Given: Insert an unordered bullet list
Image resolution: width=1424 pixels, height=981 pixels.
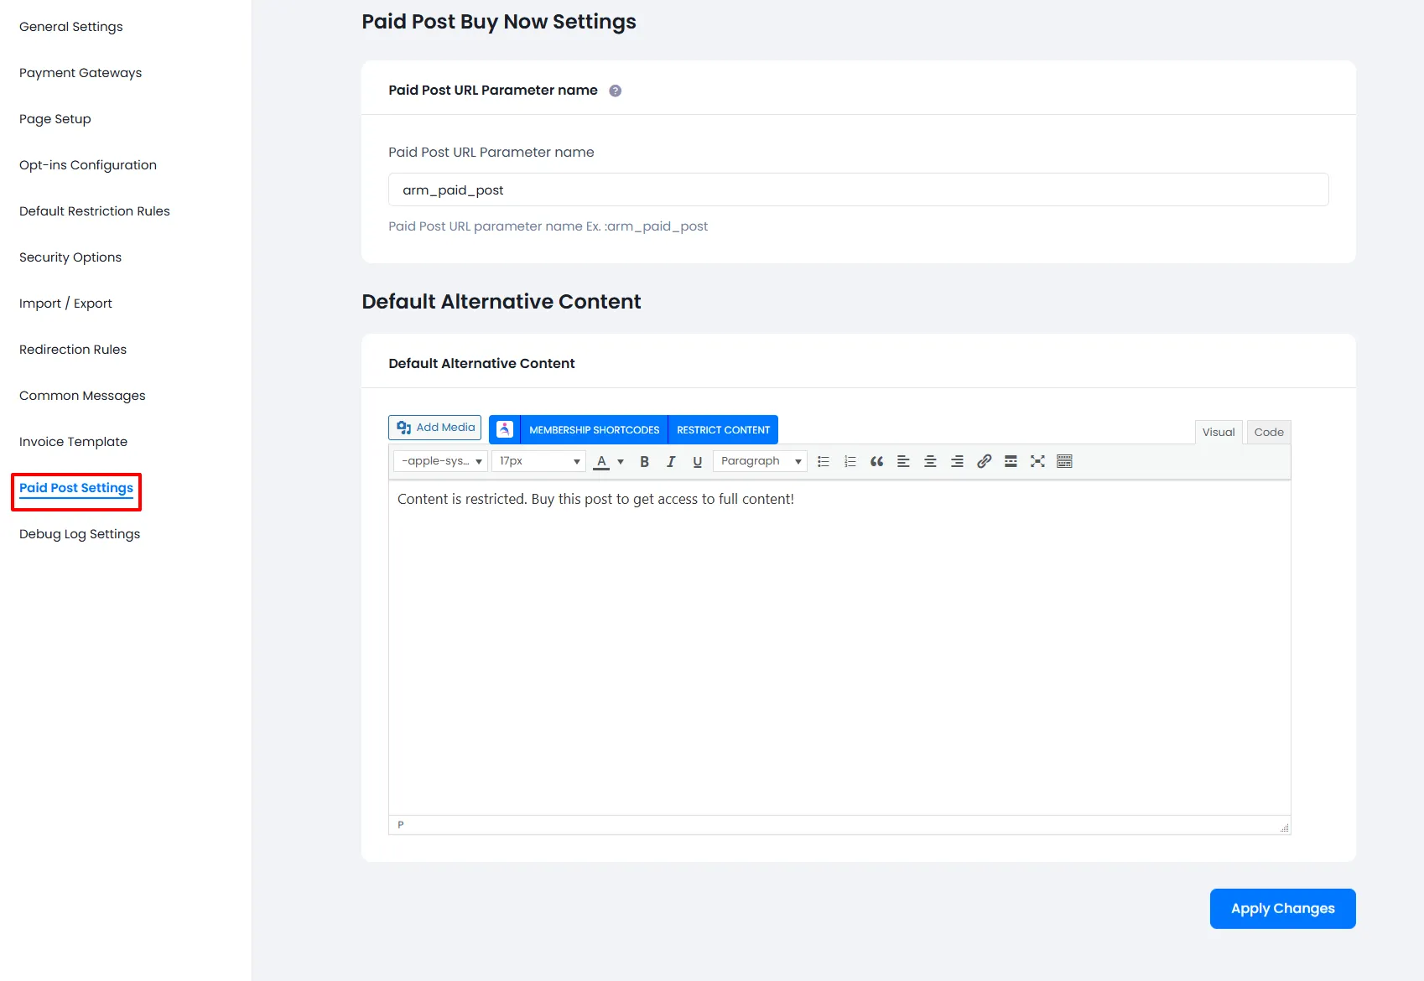Looking at the screenshot, I should pyautogui.click(x=823, y=460).
